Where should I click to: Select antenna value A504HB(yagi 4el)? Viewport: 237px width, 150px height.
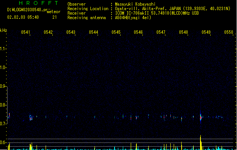click(133, 18)
